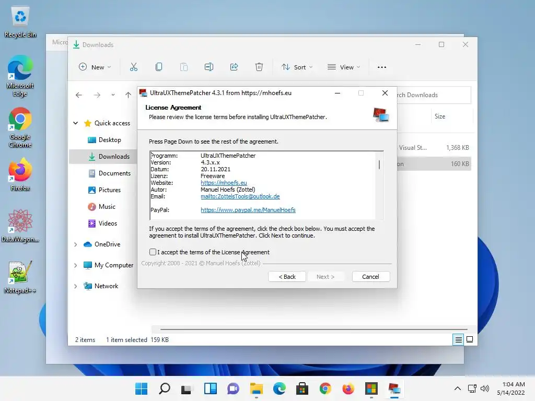Open Chrome from taskbar

pos(325,388)
